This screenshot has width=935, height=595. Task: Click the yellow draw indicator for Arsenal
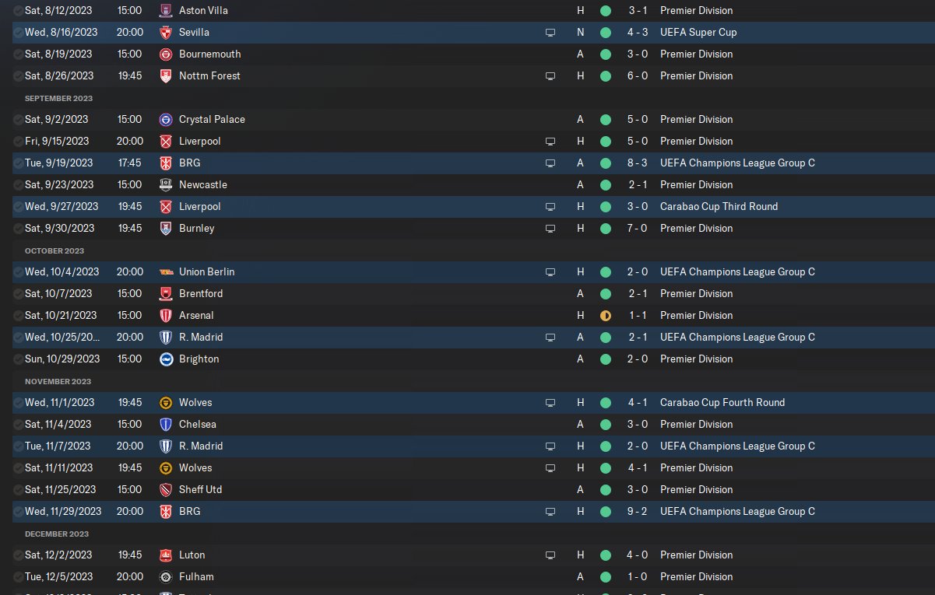(x=606, y=316)
